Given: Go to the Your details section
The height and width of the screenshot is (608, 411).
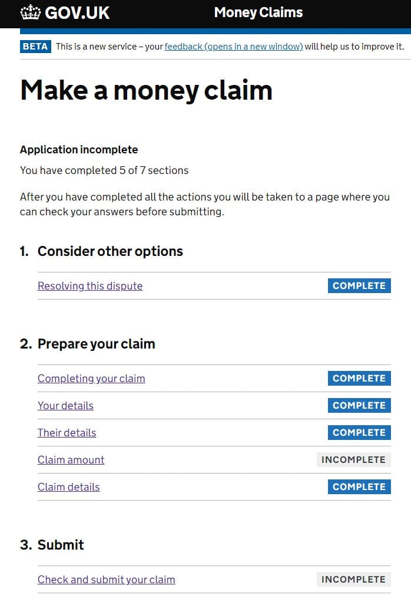Looking at the screenshot, I should point(65,406).
